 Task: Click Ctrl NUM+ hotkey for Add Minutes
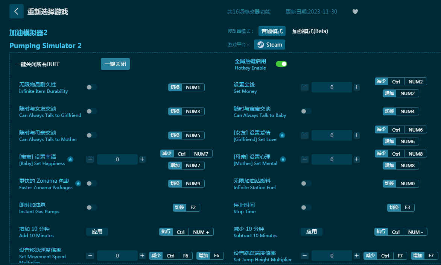pyautogui.click(x=187, y=232)
